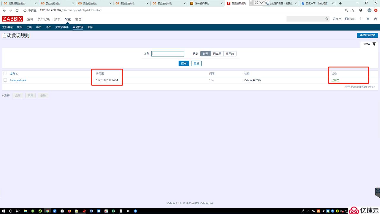Image resolution: width=380 pixels, height=214 pixels.
Task: Open Calculator from the taskbar
Action: pos(121,211)
